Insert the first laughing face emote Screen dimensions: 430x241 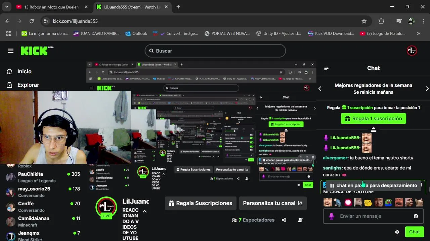[x=328, y=202]
